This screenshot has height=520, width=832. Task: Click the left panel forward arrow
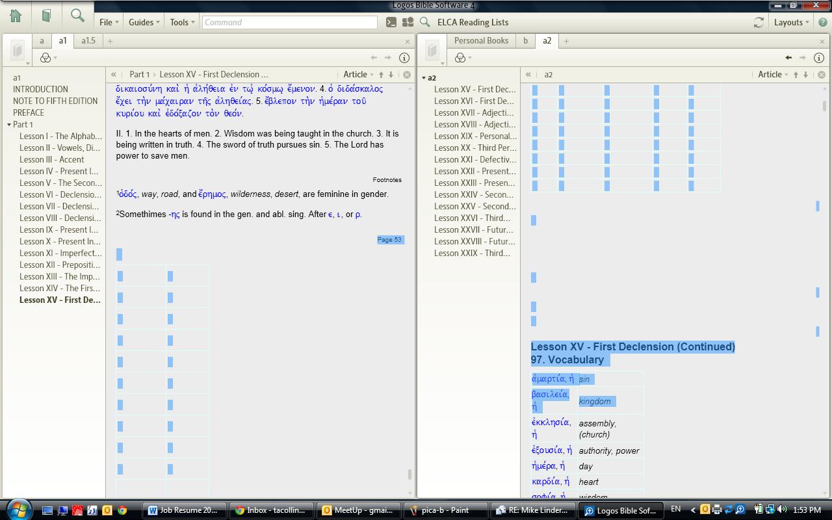tap(388, 58)
